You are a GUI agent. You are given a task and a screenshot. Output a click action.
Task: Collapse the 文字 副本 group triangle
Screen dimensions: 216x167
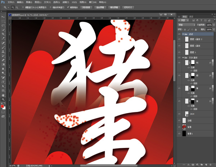[x=183, y=58]
